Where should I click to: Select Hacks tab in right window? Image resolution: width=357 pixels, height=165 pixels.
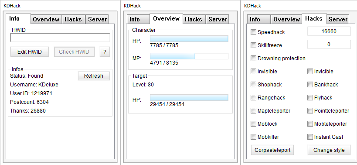coord(314,19)
